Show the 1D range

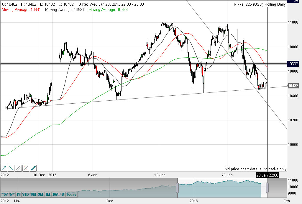62,194
